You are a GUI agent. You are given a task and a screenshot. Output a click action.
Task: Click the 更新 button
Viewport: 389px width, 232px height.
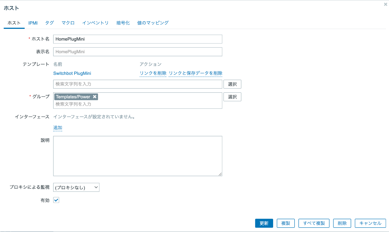(x=264, y=223)
